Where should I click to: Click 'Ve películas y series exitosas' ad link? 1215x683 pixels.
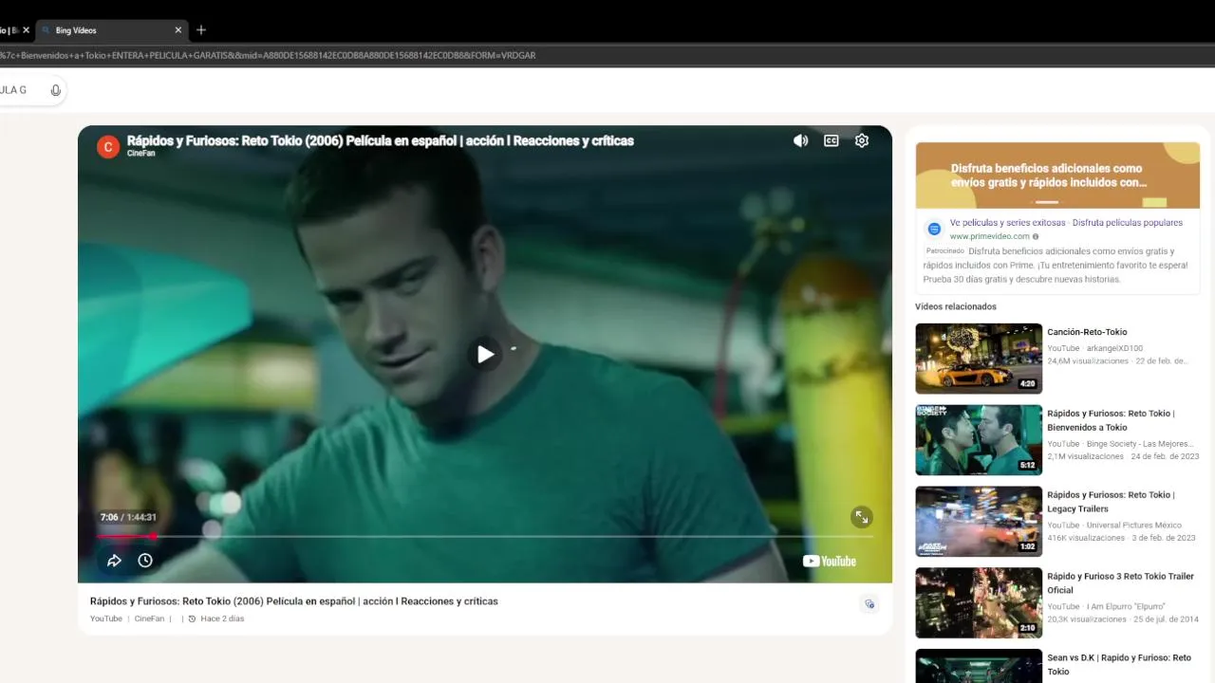pyautogui.click(x=1007, y=223)
